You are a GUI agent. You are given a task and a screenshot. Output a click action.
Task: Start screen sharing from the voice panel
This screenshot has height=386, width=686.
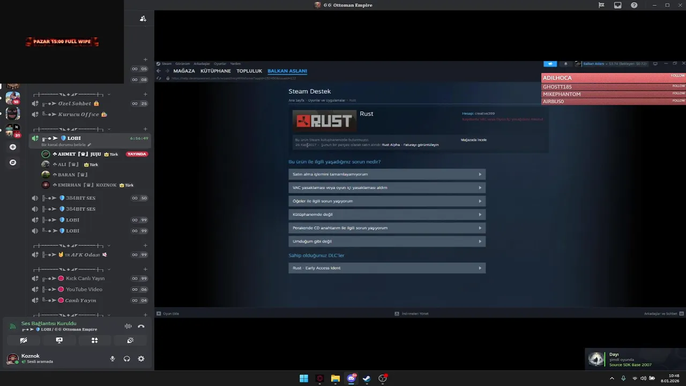[59, 340]
